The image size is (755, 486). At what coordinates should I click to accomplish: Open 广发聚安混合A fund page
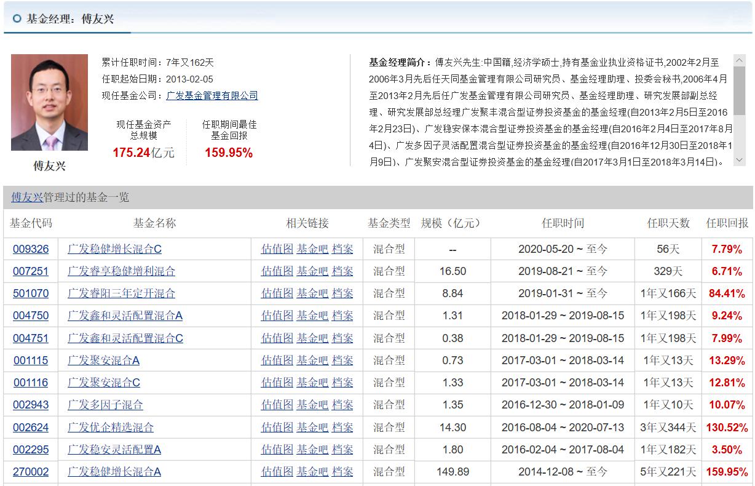[x=103, y=360]
